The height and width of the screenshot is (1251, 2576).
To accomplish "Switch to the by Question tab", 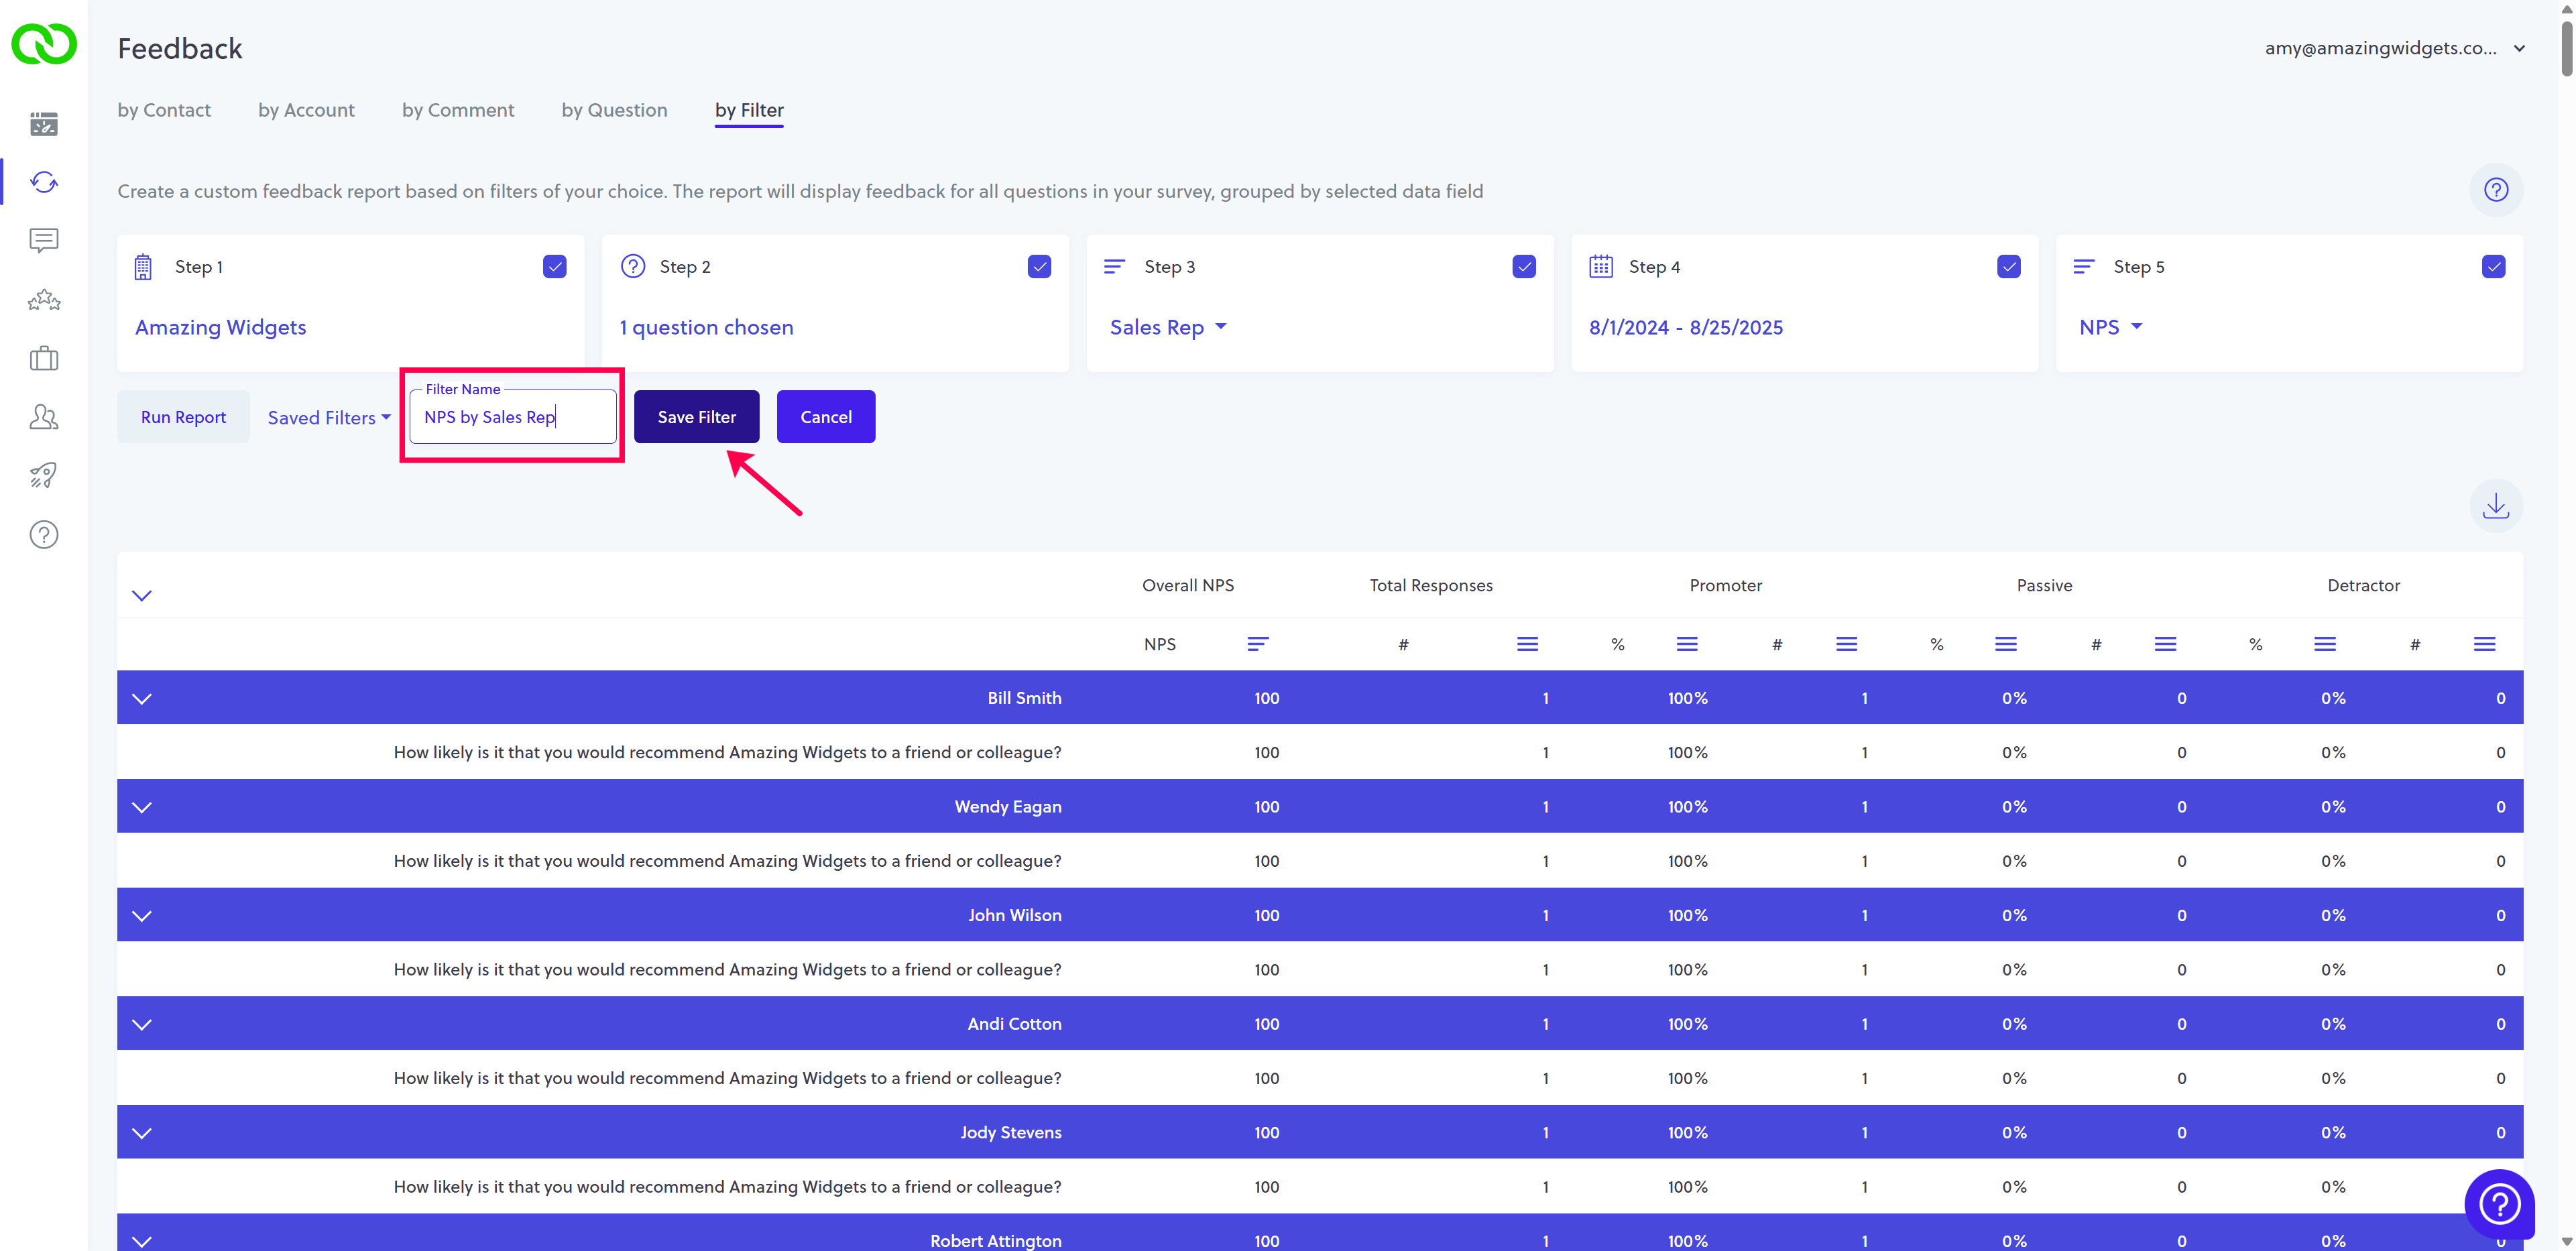I will pyautogui.click(x=614, y=110).
